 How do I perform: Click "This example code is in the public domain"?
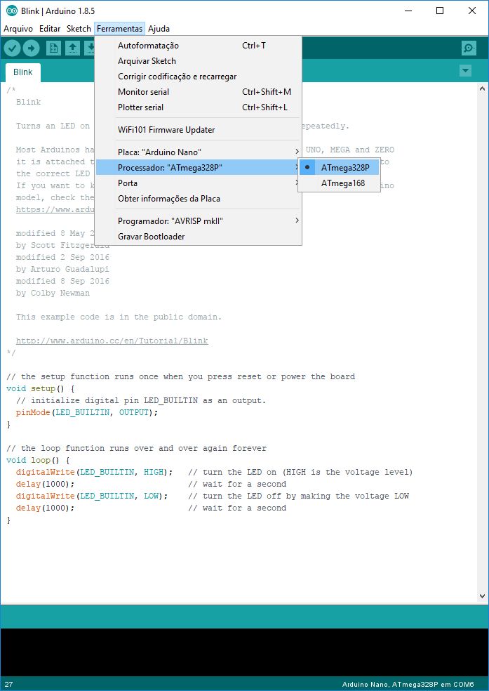(x=119, y=317)
